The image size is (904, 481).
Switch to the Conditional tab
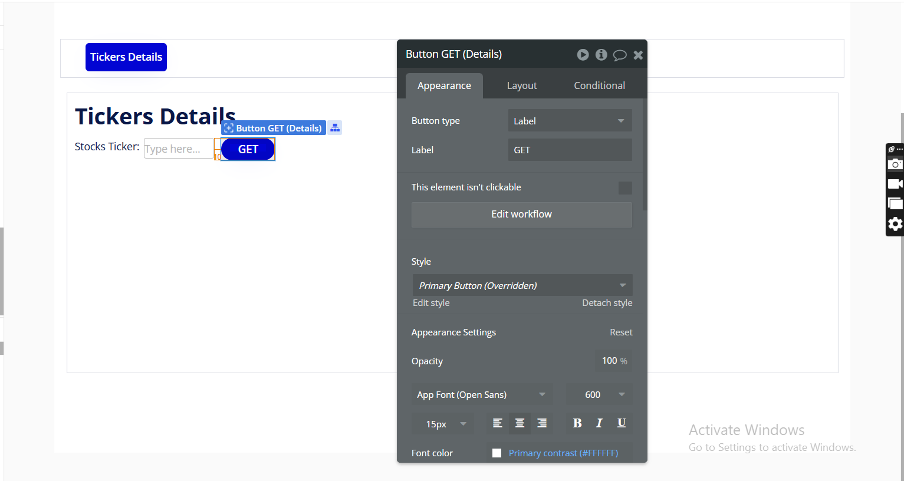(599, 85)
